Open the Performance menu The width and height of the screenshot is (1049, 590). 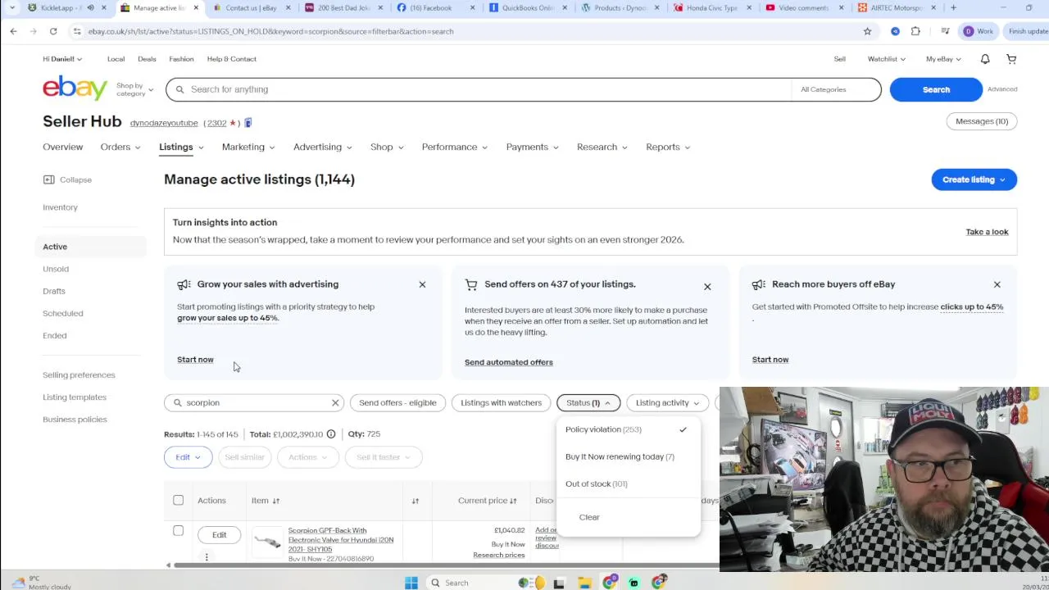[454, 147]
